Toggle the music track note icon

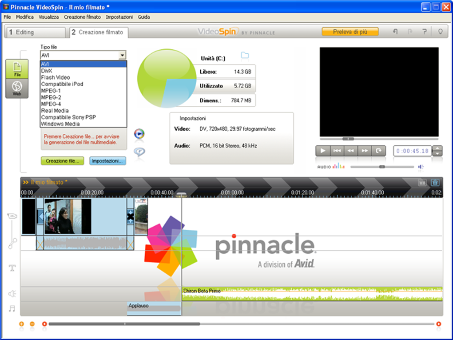(x=12, y=308)
